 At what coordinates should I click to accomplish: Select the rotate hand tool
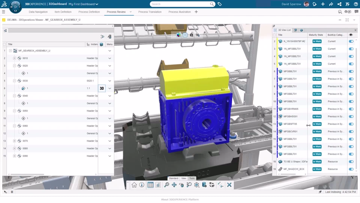click(x=181, y=185)
